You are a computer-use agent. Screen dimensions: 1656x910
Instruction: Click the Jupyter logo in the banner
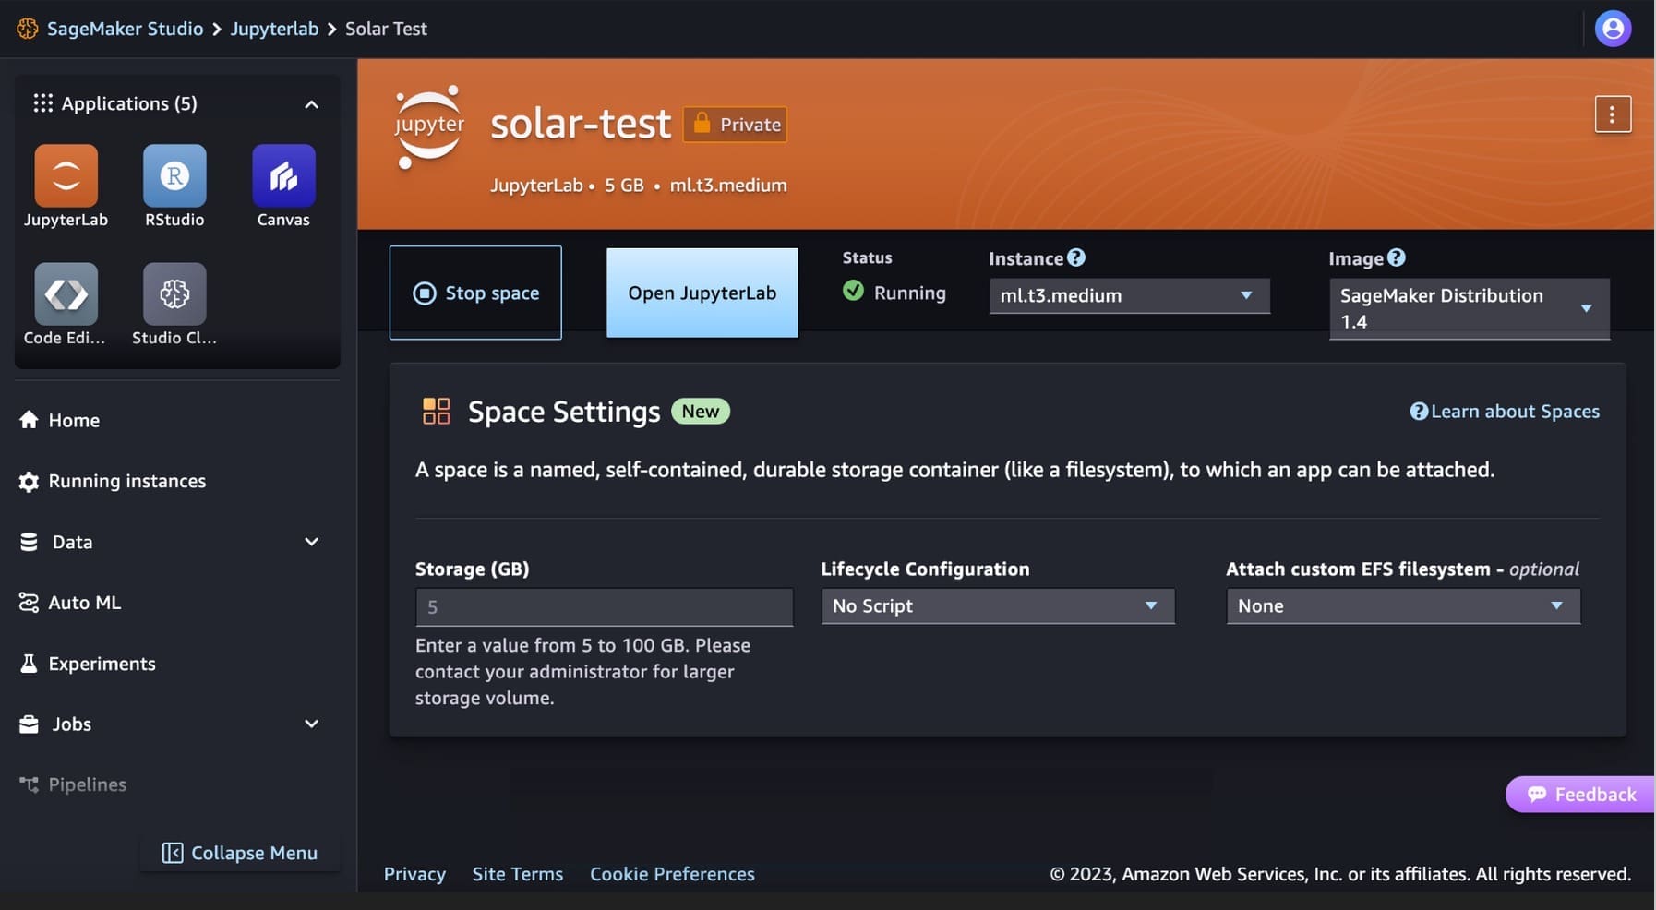(x=429, y=127)
